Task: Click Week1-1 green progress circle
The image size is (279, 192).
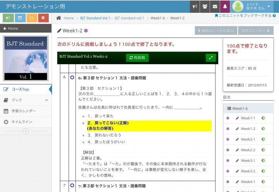Action: coord(263,118)
